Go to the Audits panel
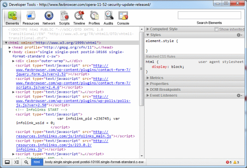Screen dimensions: 247x168 (x=108, y=18)
